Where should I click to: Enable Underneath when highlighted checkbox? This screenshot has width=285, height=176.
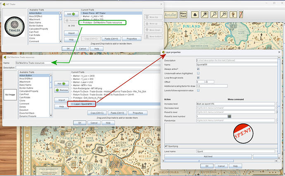pyautogui.click(x=198, y=73)
